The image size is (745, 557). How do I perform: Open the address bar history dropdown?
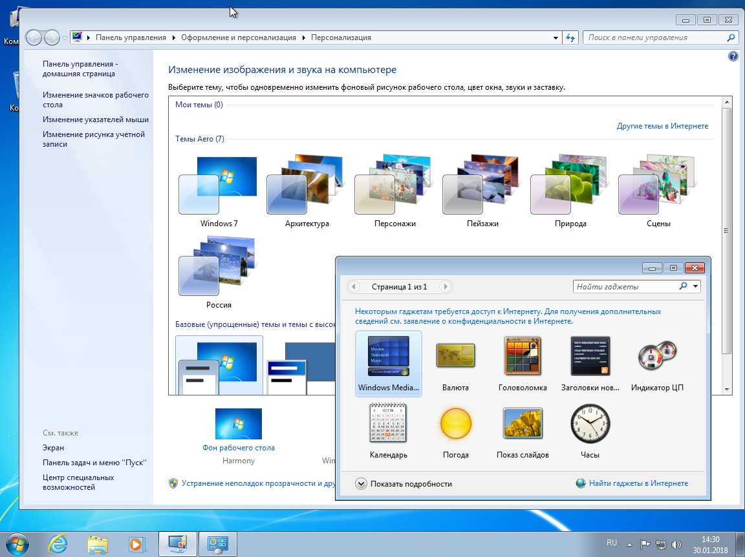556,38
